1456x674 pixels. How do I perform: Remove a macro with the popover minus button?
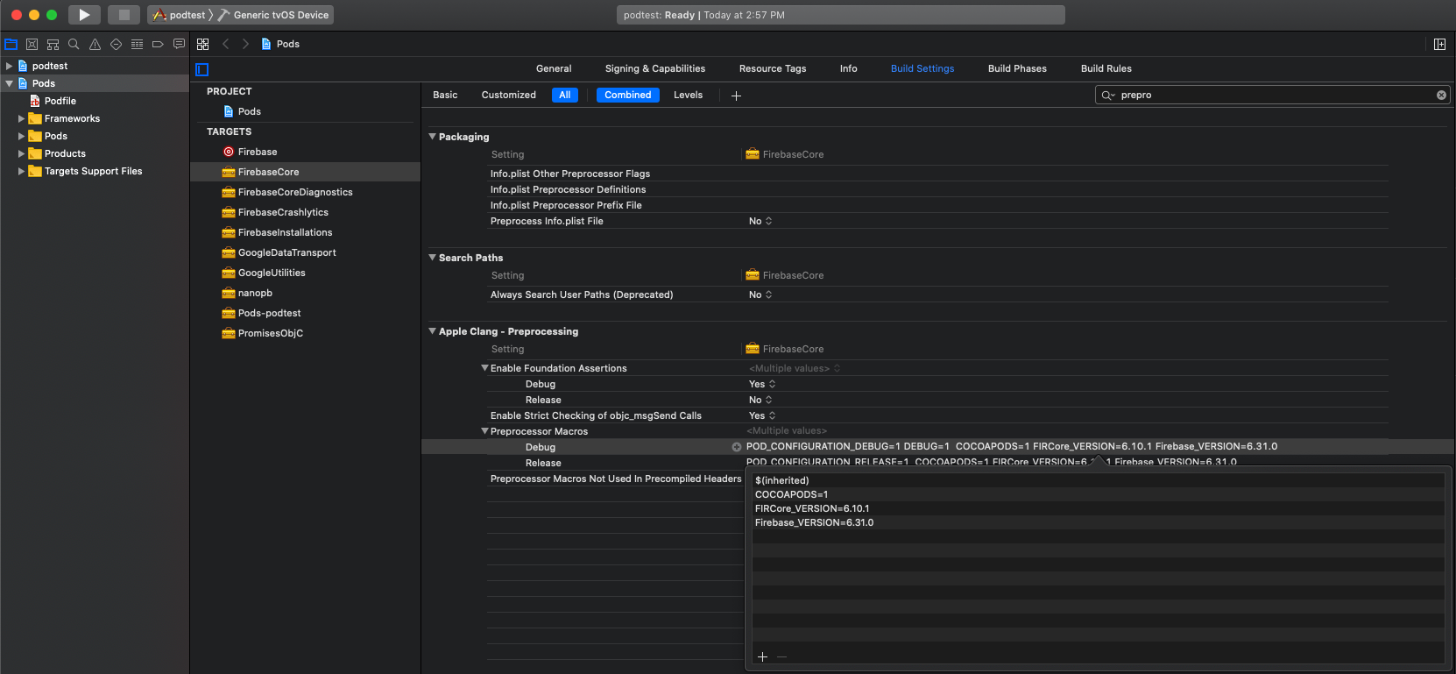pyautogui.click(x=781, y=656)
